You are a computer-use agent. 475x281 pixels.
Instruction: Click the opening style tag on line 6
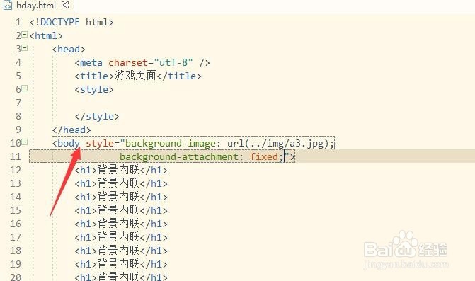click(94, 90)
